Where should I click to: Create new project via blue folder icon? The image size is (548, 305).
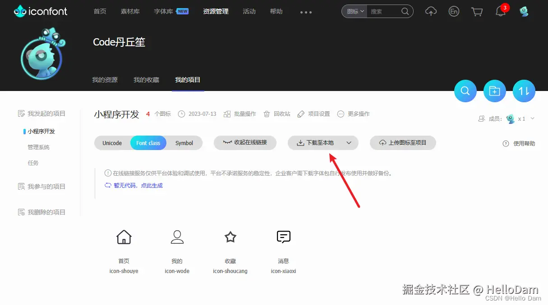coord(494,91)
